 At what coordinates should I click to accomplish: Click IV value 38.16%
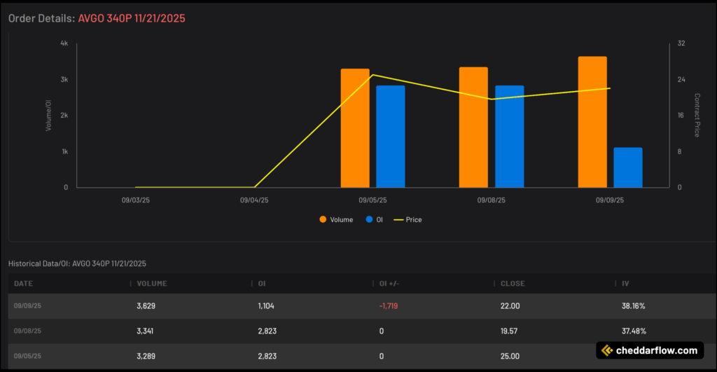pyautogui.click(x=633, y=305)
